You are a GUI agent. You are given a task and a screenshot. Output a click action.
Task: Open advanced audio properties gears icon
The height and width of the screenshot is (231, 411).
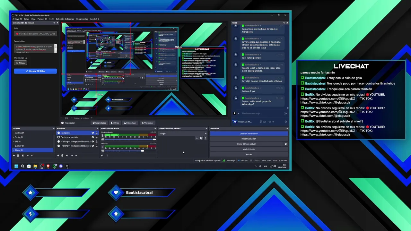pos(102,156)
